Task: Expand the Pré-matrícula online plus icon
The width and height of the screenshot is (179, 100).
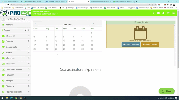Action: click(29, 91)
